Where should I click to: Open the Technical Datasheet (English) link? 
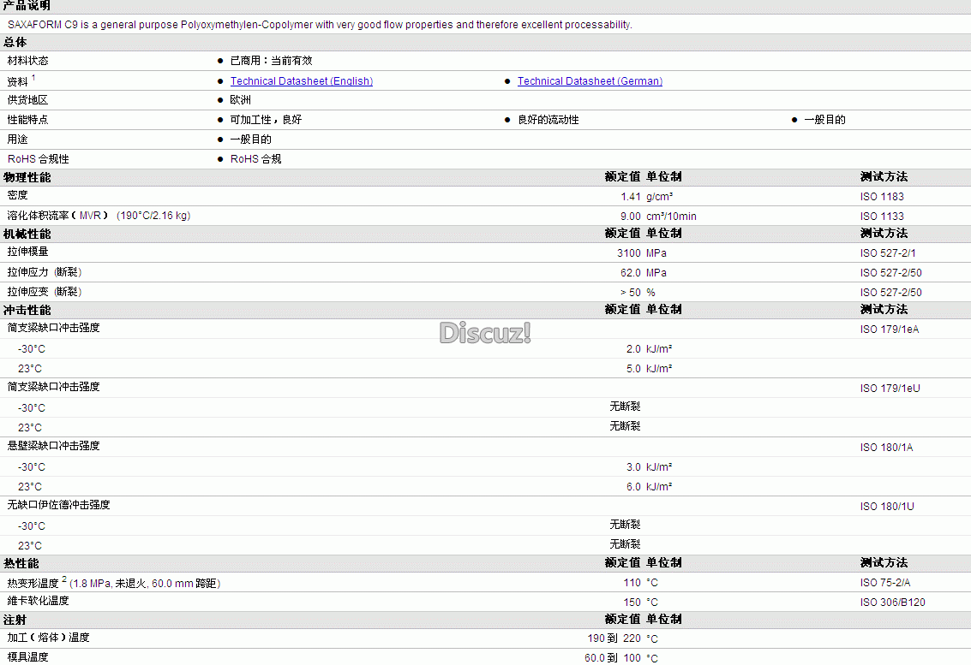pyautogui.click(x=302, y=81)
